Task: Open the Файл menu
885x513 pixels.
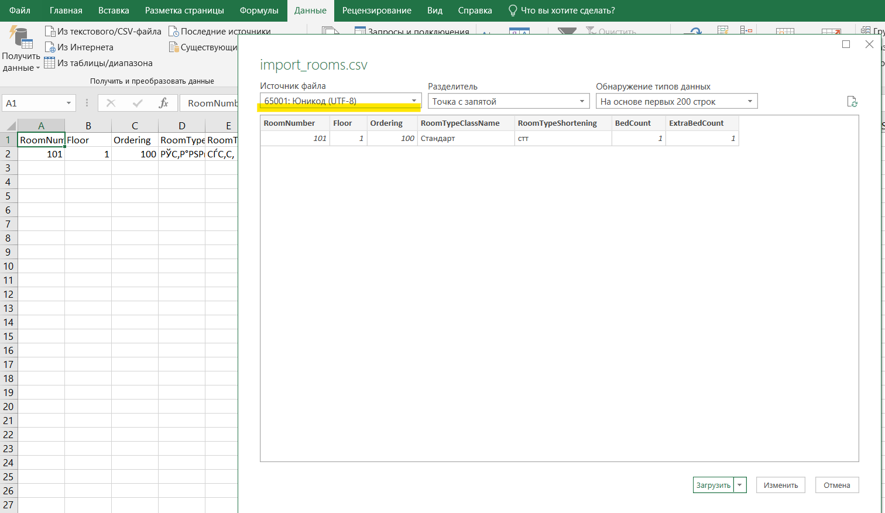Action: (x=20, y=11)
